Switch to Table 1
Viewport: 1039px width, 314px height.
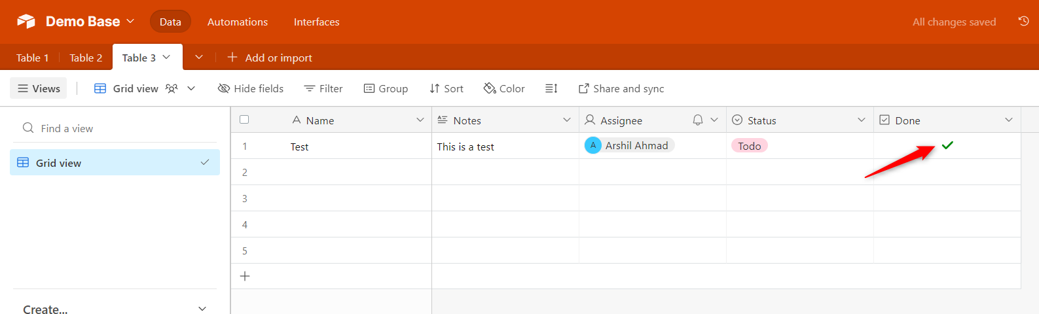coord(33,58)
